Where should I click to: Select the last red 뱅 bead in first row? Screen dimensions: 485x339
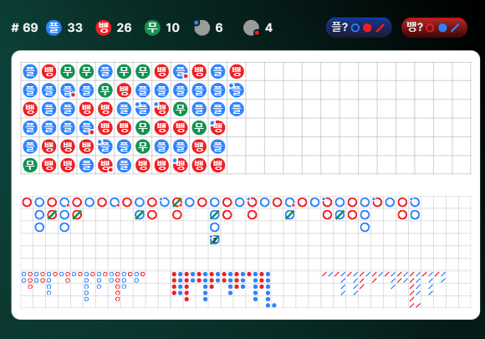pyautogui.click(x=237, y=71)
